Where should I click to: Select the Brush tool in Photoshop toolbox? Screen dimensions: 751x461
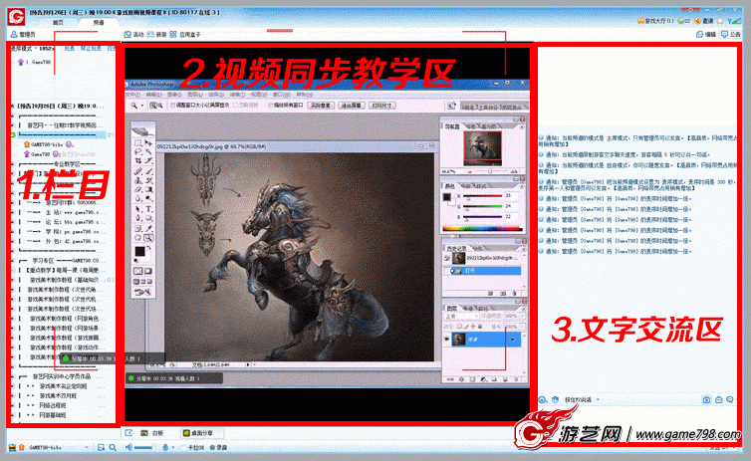click(x=148, y=171)
